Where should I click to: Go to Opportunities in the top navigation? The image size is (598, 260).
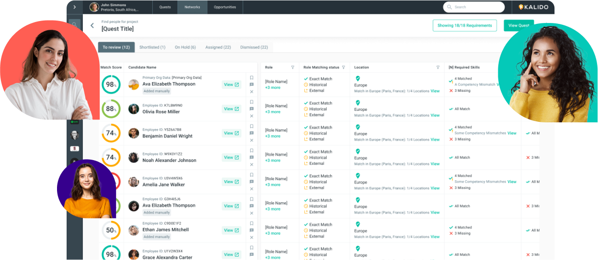225,7
